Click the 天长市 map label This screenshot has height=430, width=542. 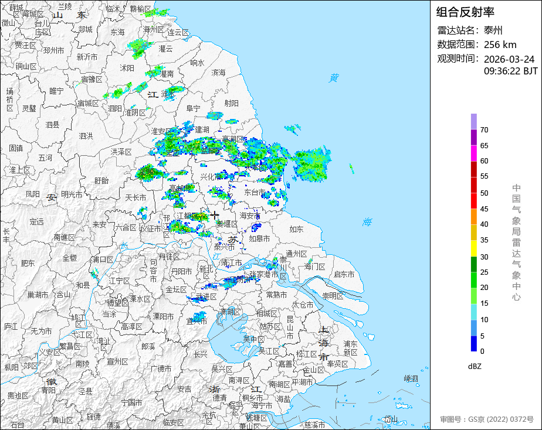(x=135, y=198)
